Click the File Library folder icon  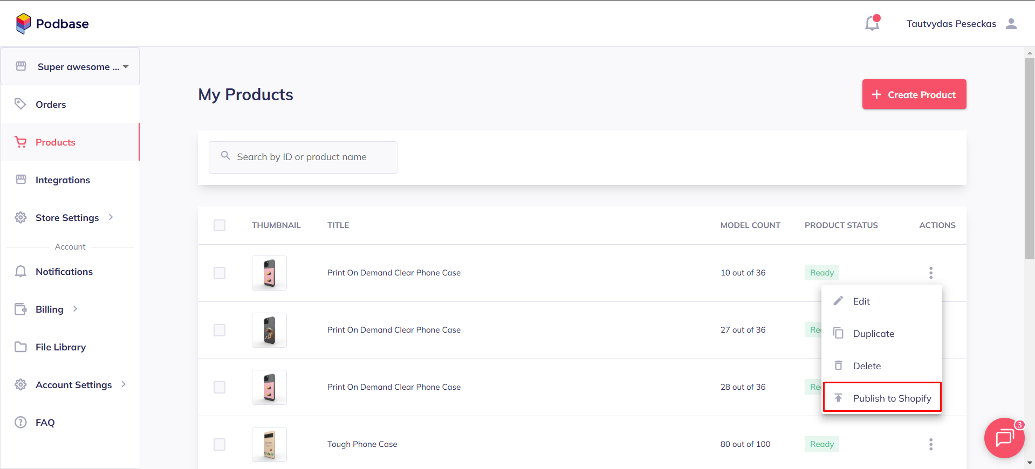20,347
